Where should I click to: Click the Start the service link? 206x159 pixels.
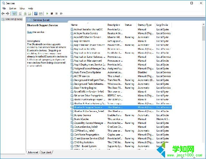[30, 32]
